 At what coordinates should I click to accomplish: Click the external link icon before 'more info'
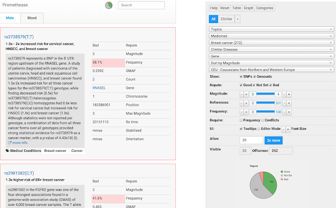9,143
